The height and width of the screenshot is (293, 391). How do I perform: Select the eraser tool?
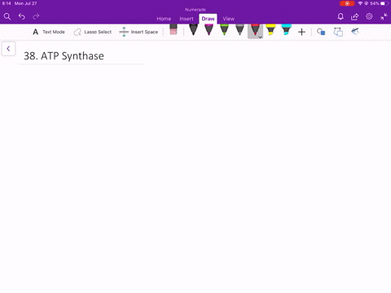174,30
